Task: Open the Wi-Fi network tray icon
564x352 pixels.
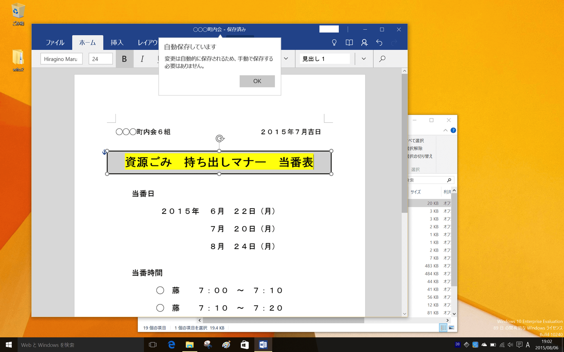Action: coord(502,345)
